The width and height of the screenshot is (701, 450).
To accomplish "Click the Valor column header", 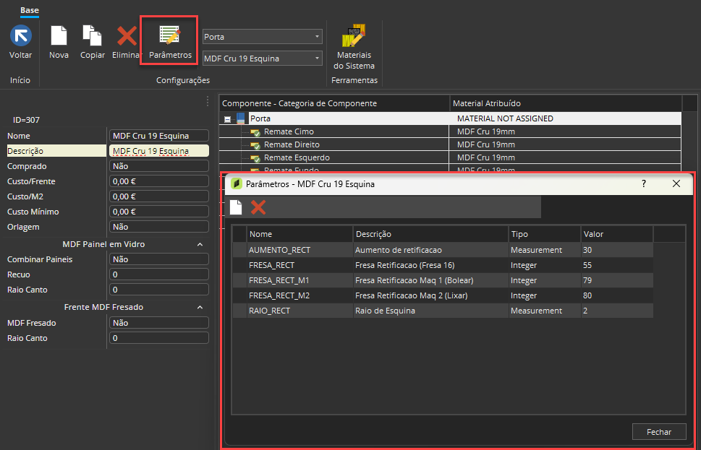I will [x=617, y=234].
